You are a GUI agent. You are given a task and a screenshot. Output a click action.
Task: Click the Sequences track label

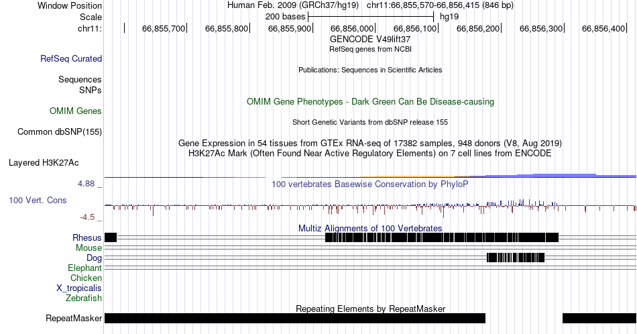point(80,79)
